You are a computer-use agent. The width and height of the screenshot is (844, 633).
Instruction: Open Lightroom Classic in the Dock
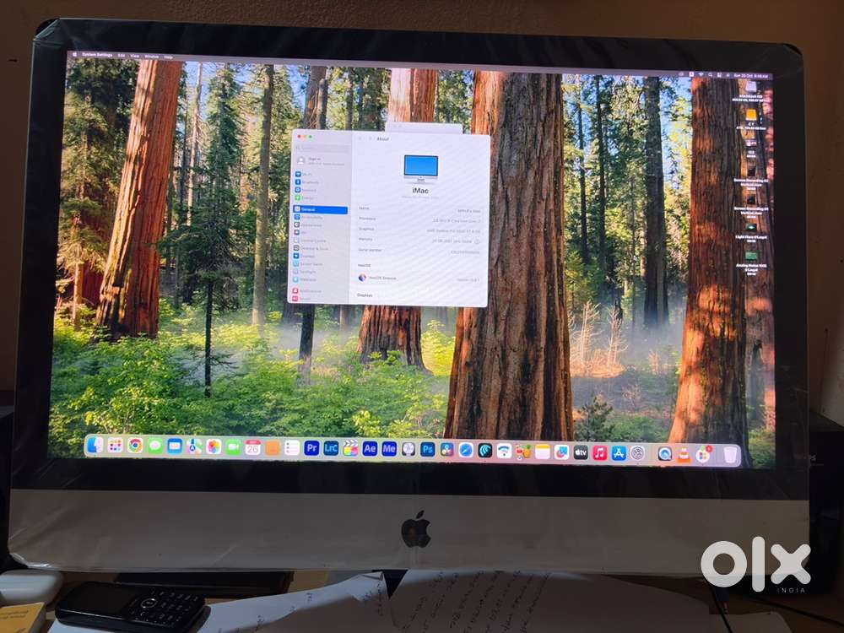[x=331, y=448]
